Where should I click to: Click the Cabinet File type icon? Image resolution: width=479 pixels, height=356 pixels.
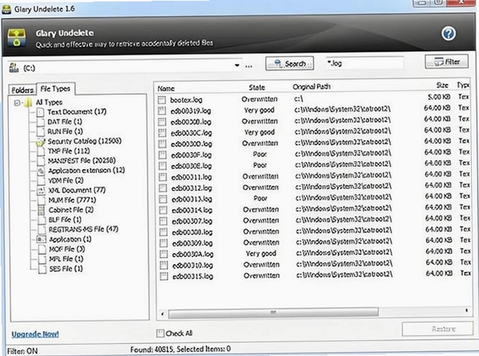[42, 210]
